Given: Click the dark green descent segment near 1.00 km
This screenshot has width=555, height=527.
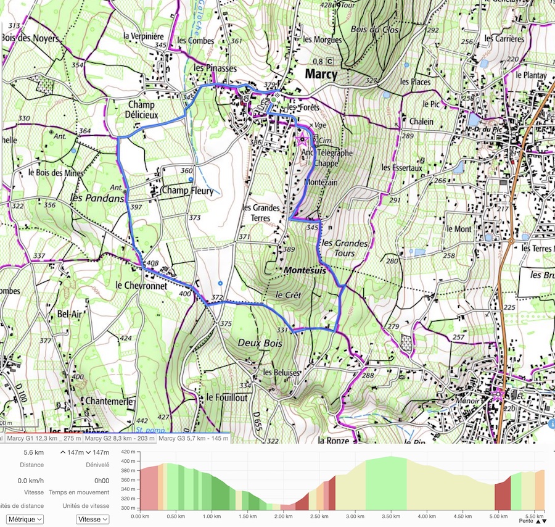Looking at the screenshot, I should (220, 492).
